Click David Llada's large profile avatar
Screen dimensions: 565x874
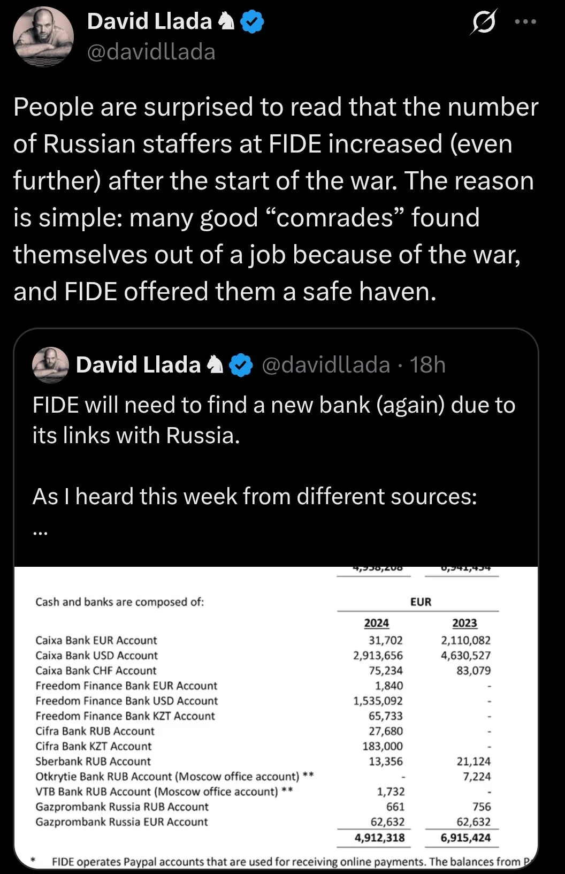(42, 37)
